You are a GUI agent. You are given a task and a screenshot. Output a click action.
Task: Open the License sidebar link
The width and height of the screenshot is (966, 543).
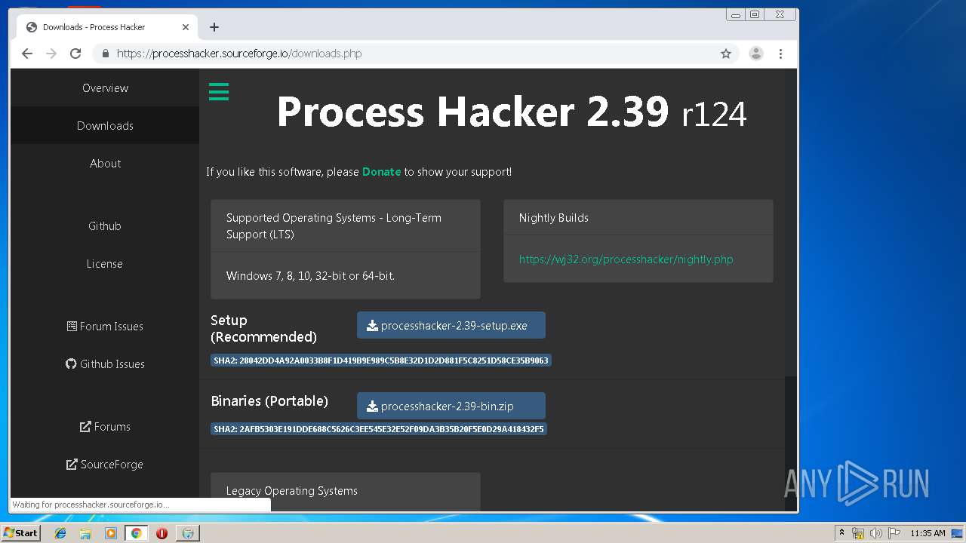point(105,264)
